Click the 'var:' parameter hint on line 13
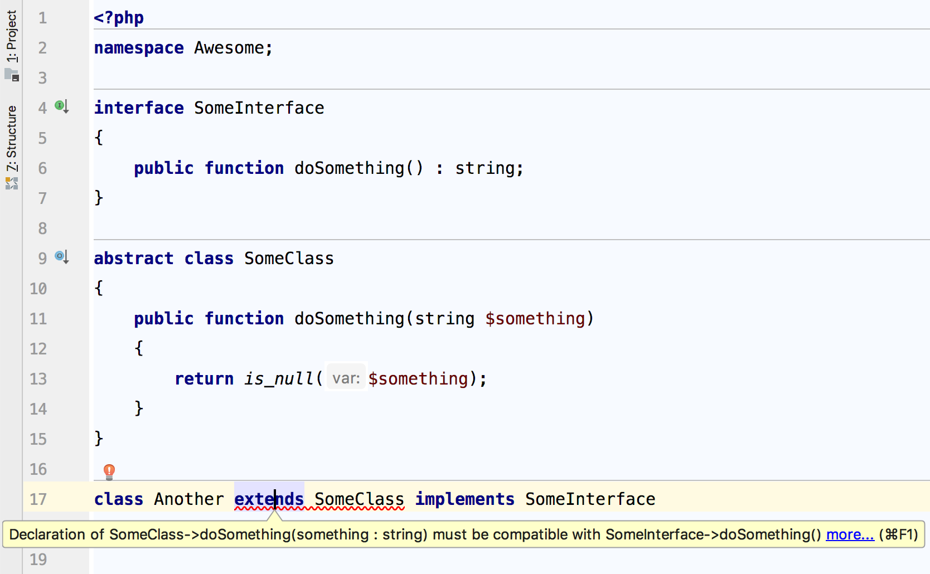The height and width of the screenshot is (574, 930). pyautogui.click(x=346, y=378)
